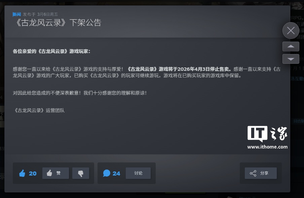This screenshot has height=198, width=304.
Task: Click the 运营团队 signature line
Action: [39, 110]
